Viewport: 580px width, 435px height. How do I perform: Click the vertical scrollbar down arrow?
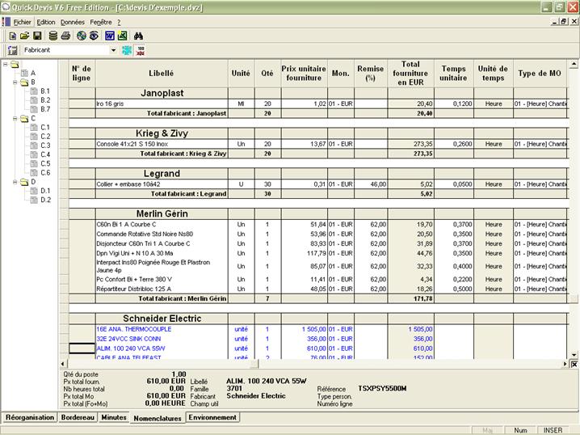574,354
